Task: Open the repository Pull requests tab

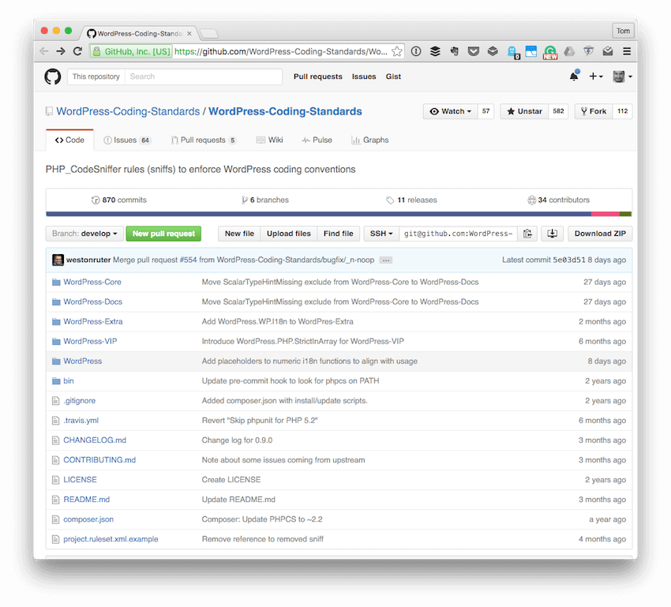Action: [204, 140]
